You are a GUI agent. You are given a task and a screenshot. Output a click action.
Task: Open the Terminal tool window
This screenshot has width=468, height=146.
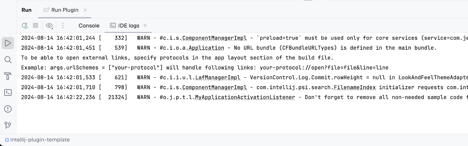tap(8, 92)
